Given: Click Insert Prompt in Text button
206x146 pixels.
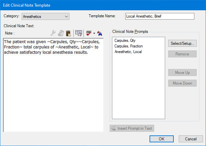Looking at the screenshot, I should click(132, 128).
